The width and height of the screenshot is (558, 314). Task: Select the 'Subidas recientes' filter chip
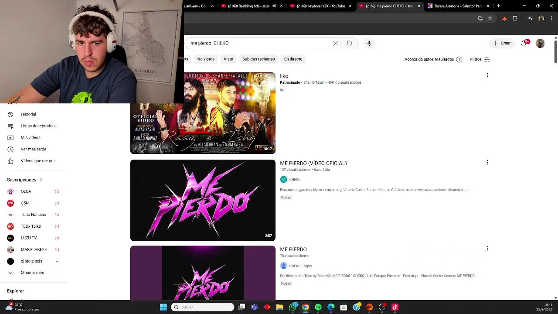(259, 59)
